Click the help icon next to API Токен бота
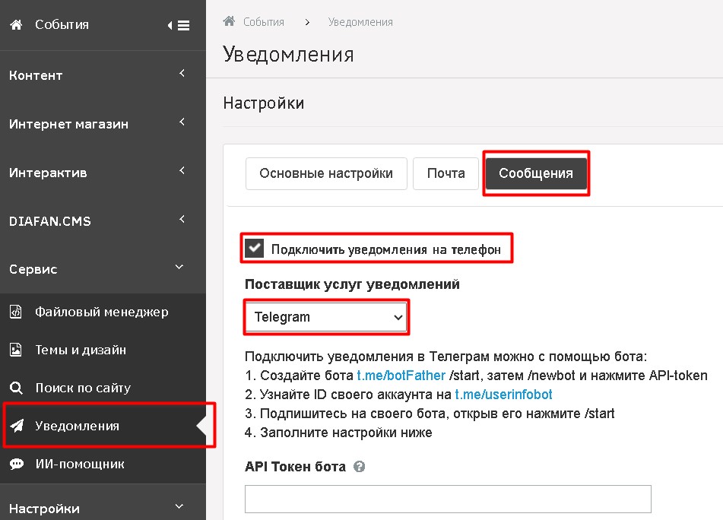The height and width of the screenshot is (520, 723). click(360, 467)
